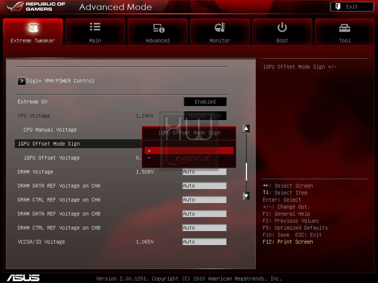
Task: Click the Version 2.00.1201 copyright text
Action: pyautogui.click(x=189, y=279)
